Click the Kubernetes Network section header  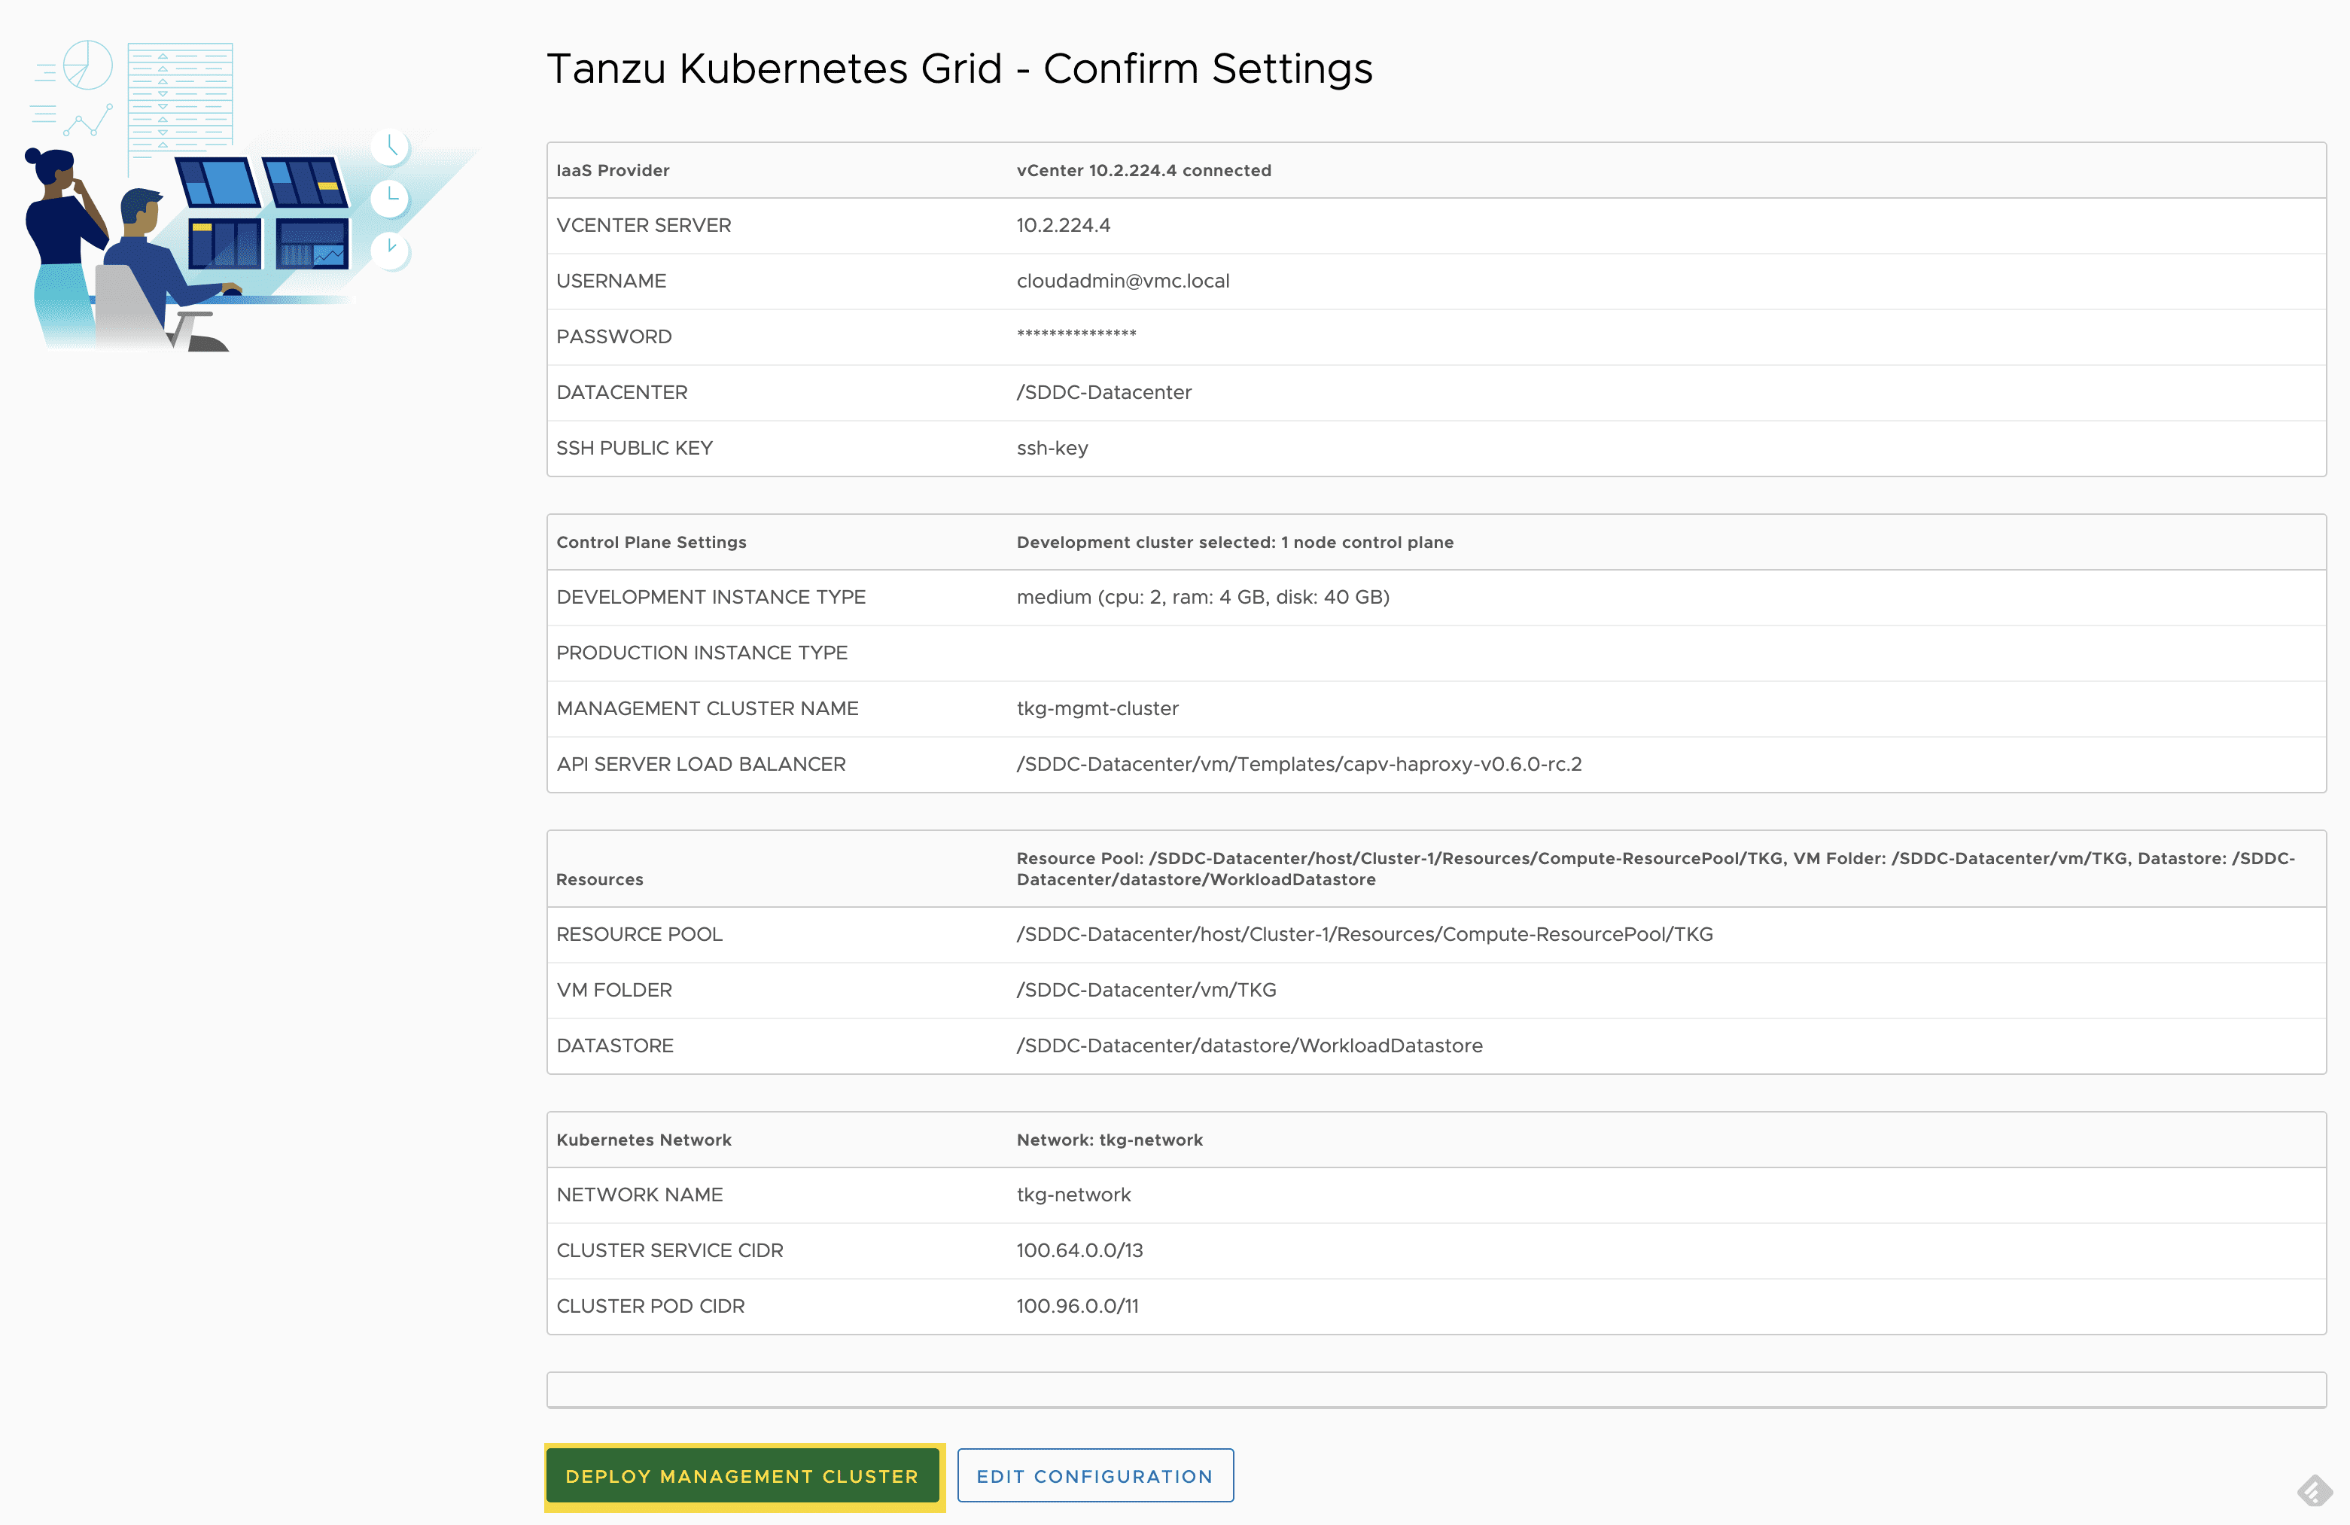pos(644,1139)
